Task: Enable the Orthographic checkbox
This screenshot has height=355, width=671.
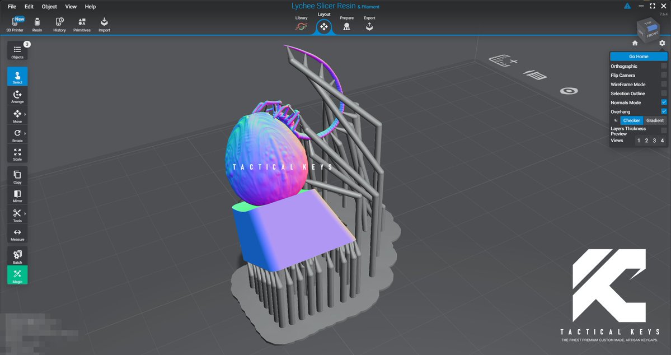Action: point(664,66)
